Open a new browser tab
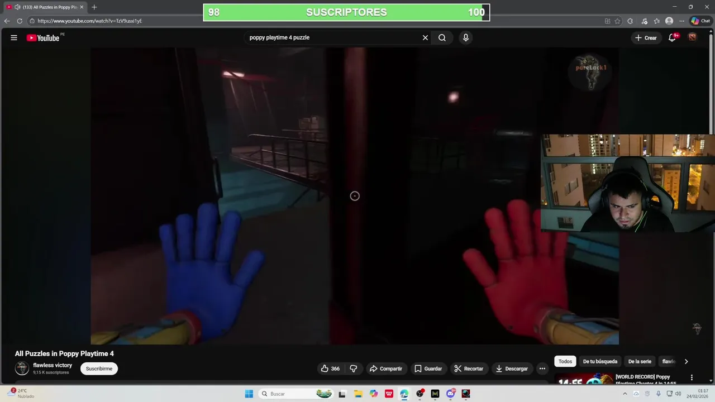 click(94, 7)
